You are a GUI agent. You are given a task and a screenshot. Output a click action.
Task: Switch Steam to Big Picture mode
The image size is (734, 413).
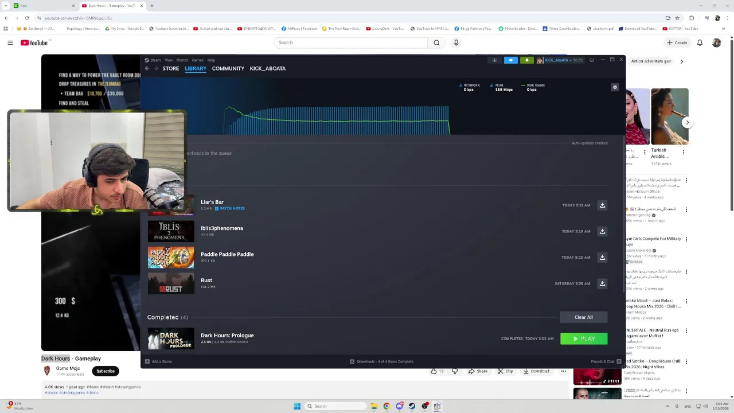[x=592, y=60]
